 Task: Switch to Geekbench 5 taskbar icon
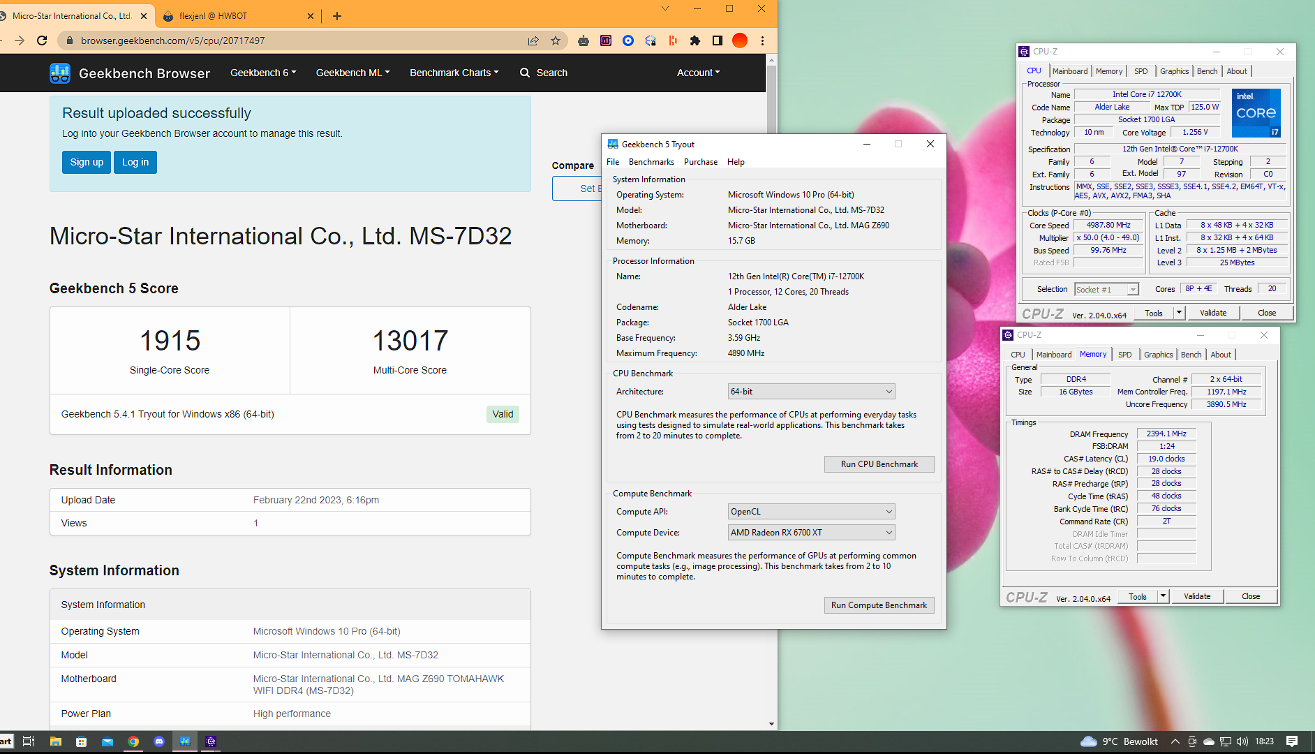(x=185, y=741)
